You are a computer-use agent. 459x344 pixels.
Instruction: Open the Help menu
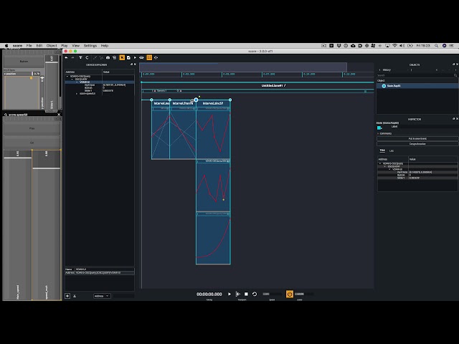[105, 46]
